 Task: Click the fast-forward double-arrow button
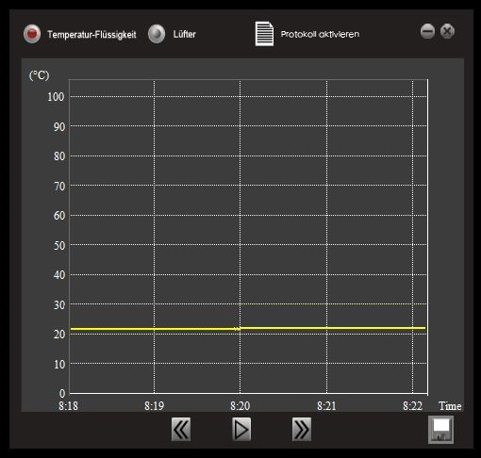pyautogui.click(x=302, y=429)
